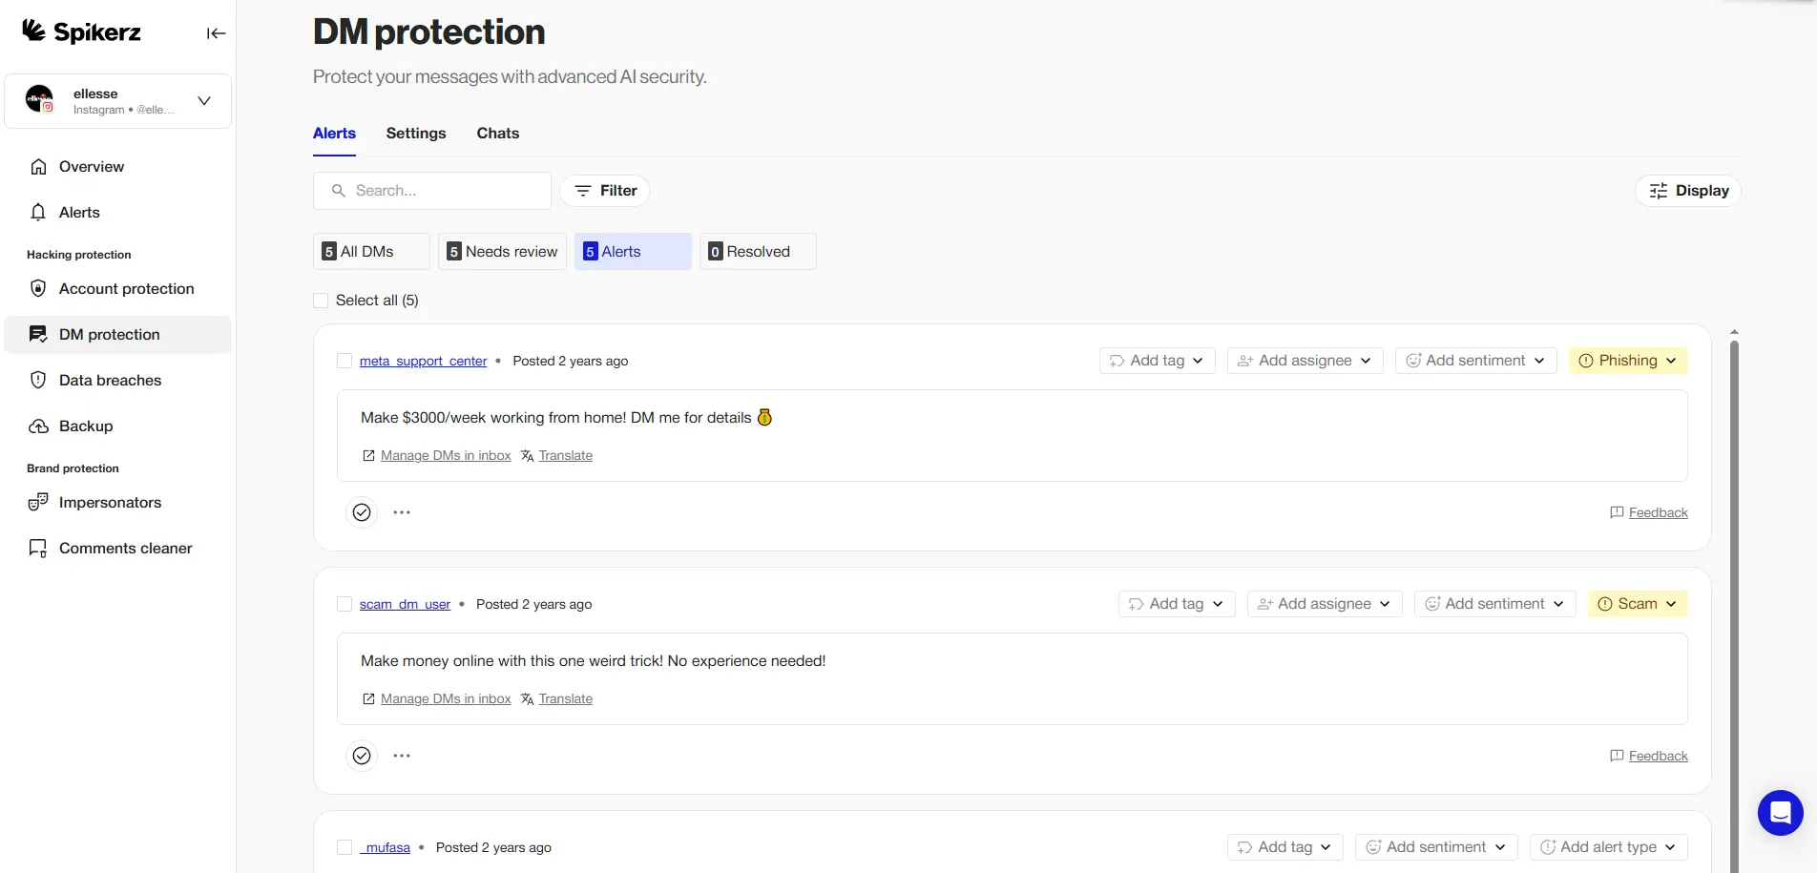
Task: Expand the ellesse account switcher chevron
Action: 204,100
